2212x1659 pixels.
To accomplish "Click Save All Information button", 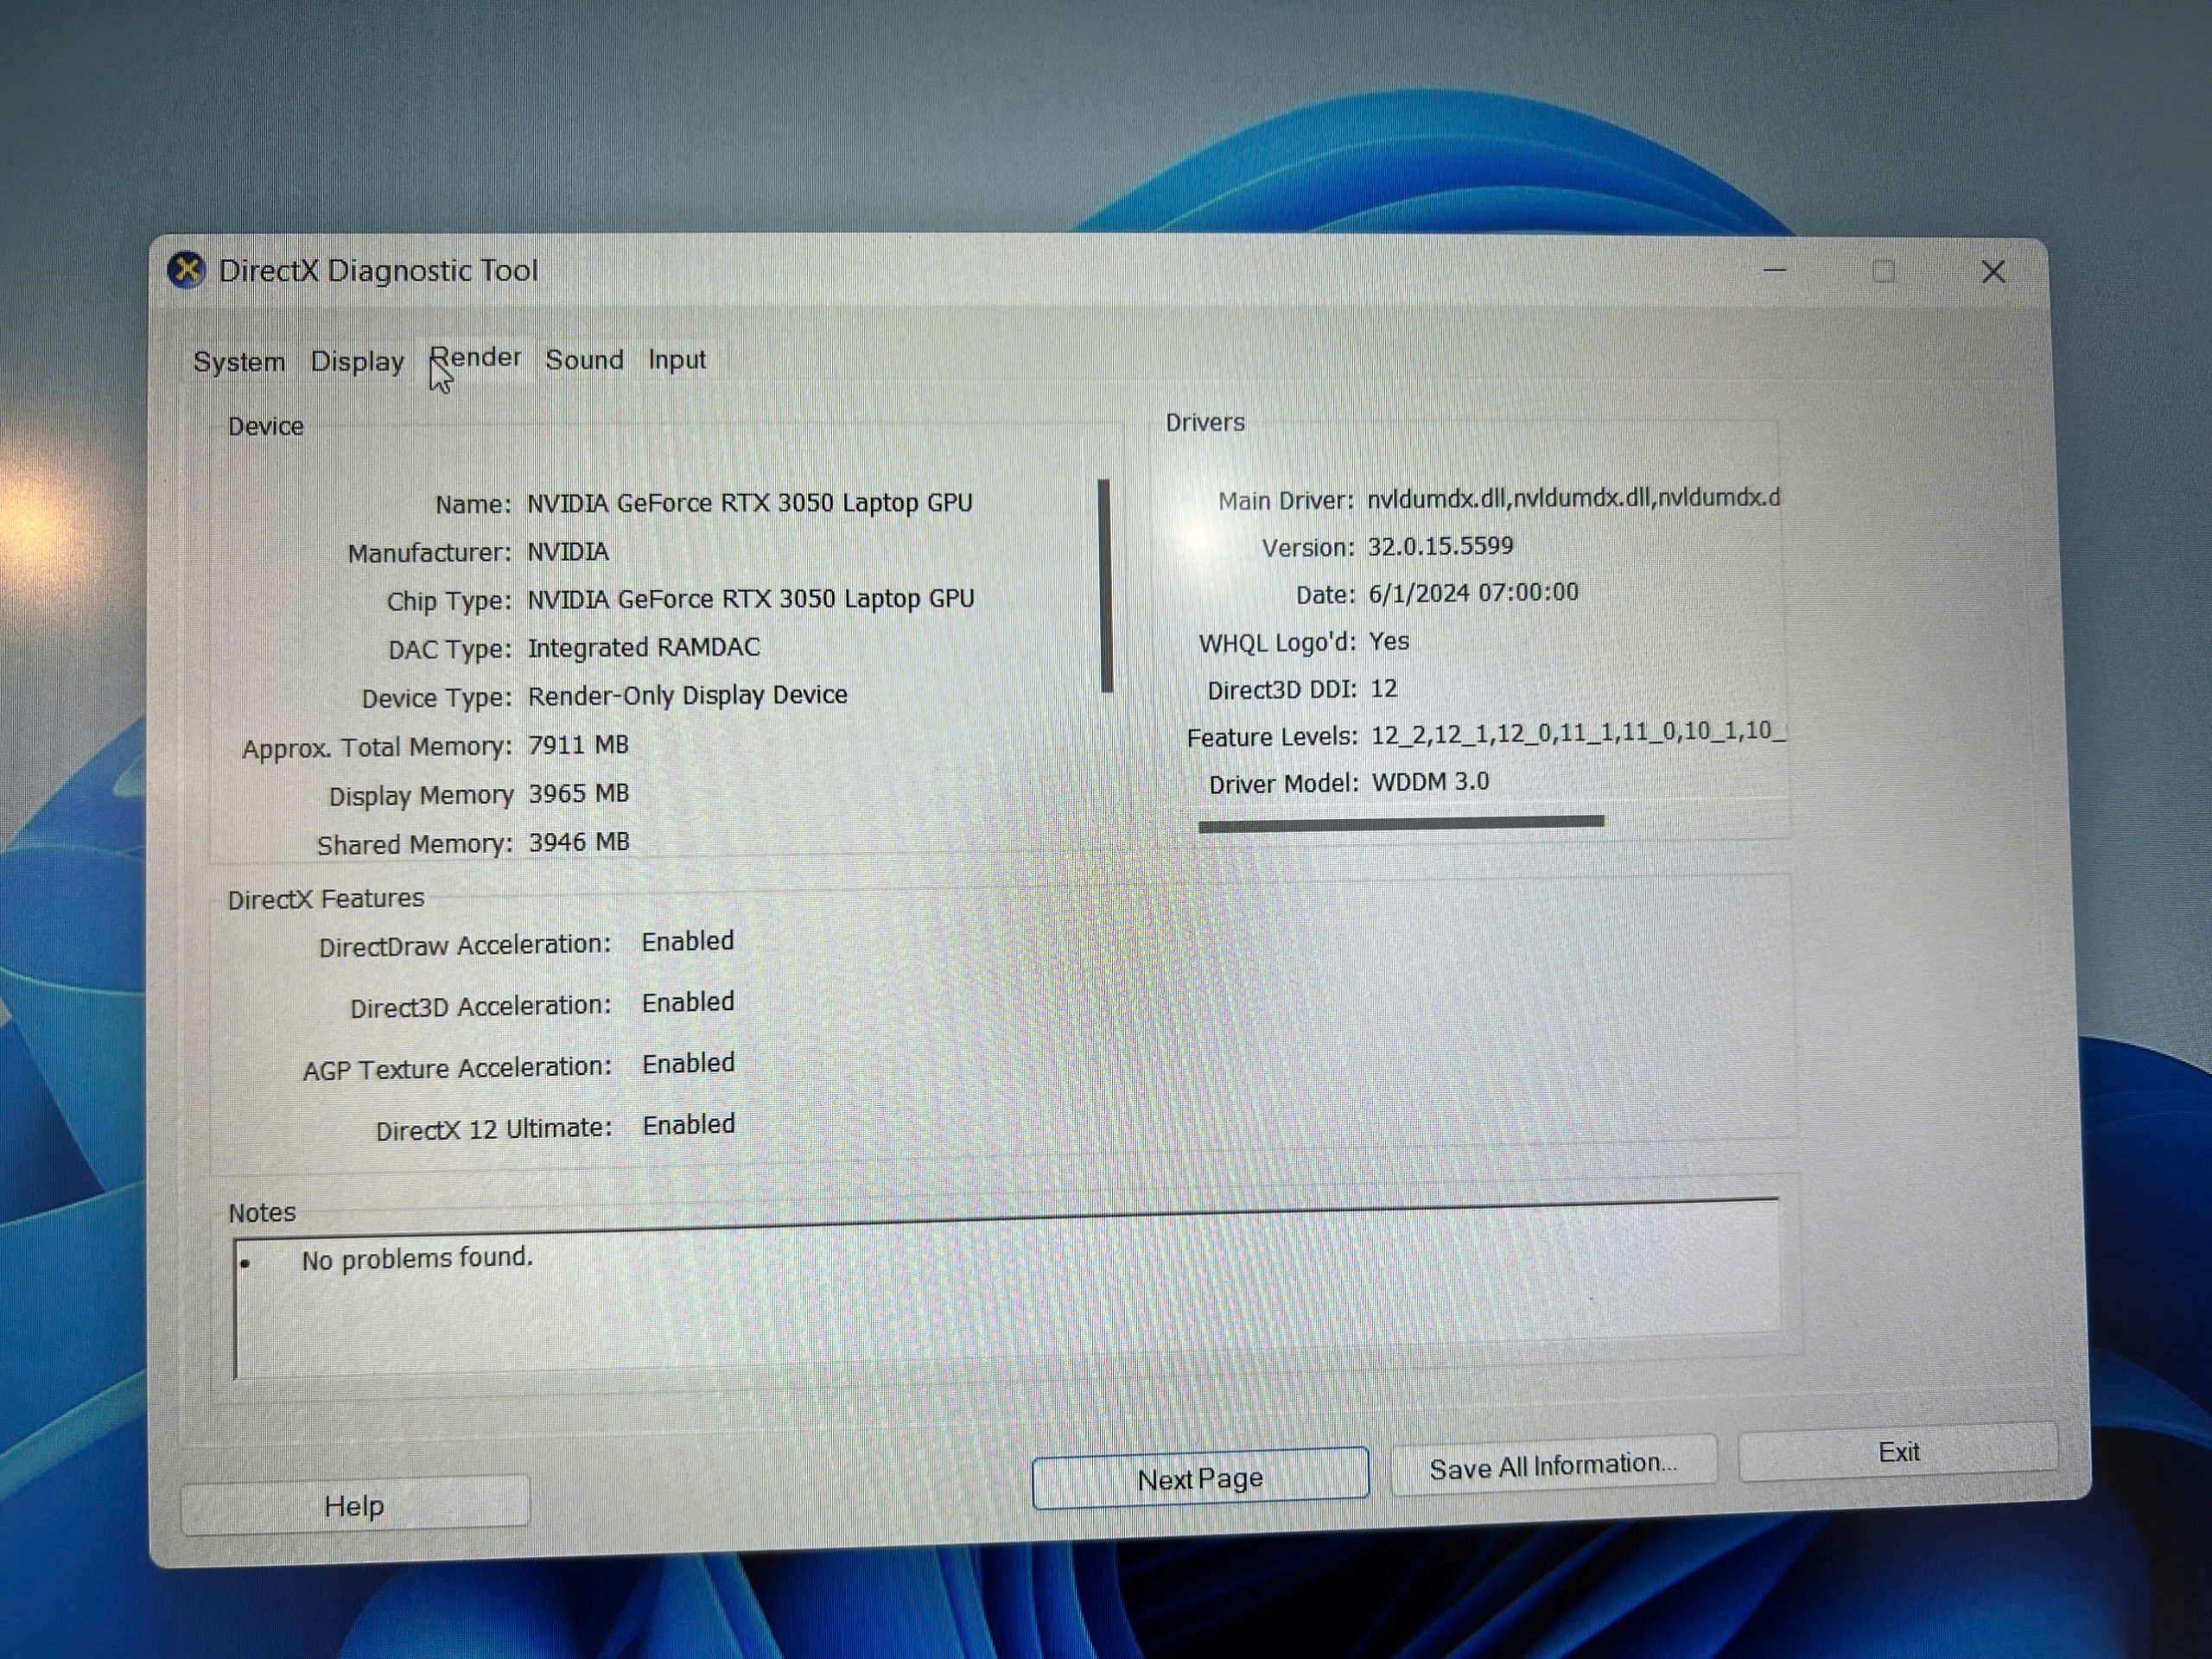I will 1553,1466.
